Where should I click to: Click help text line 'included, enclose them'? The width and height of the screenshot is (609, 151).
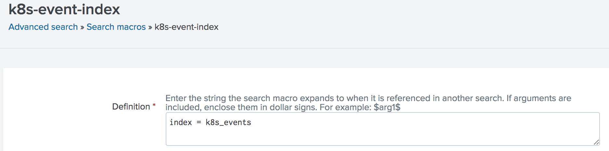(283, 107)
